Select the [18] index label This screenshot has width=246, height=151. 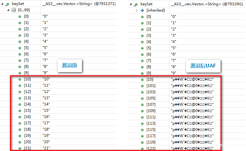[x=27, y=129]
